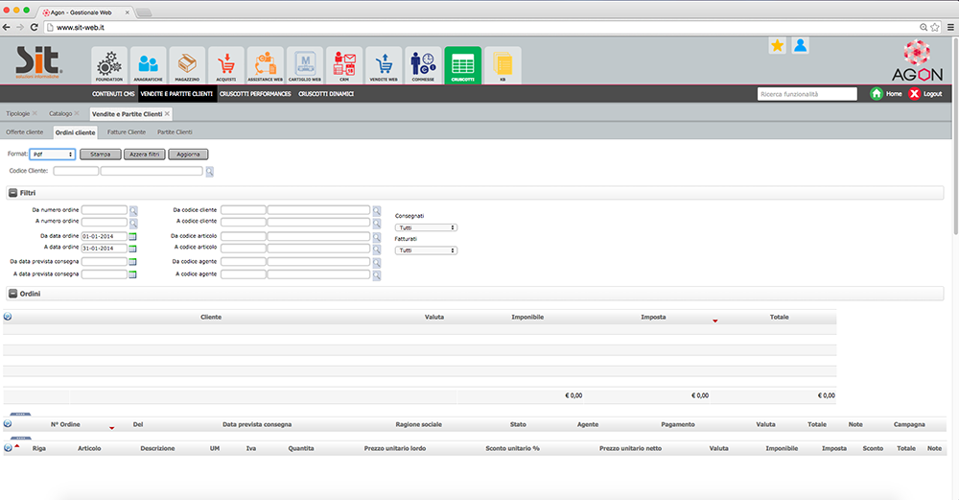Viewport: 959px width, 500px height.
Task: Open the CRM module icon
Action: 343,65
